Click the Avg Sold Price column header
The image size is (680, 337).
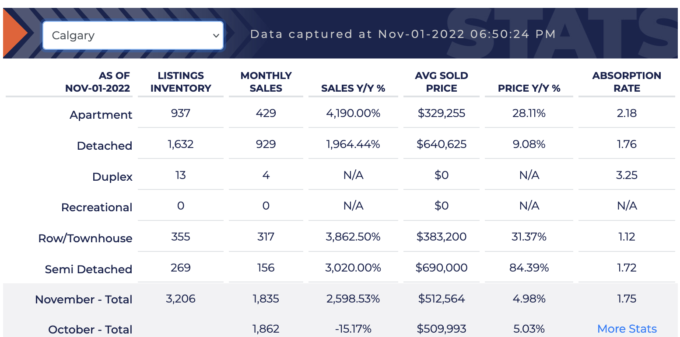tap(442, 82)
